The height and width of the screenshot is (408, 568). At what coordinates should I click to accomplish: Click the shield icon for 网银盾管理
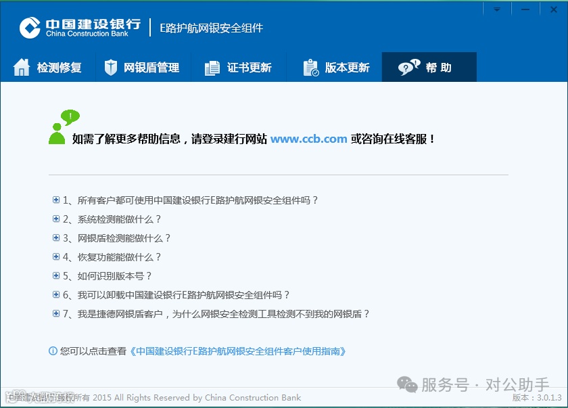(110, 68)
